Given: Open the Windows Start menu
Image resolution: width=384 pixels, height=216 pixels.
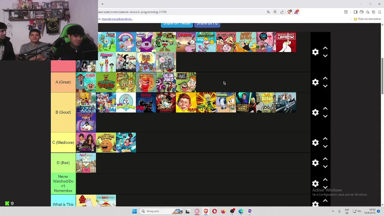Looking at the screenshot, I should 135,211.
